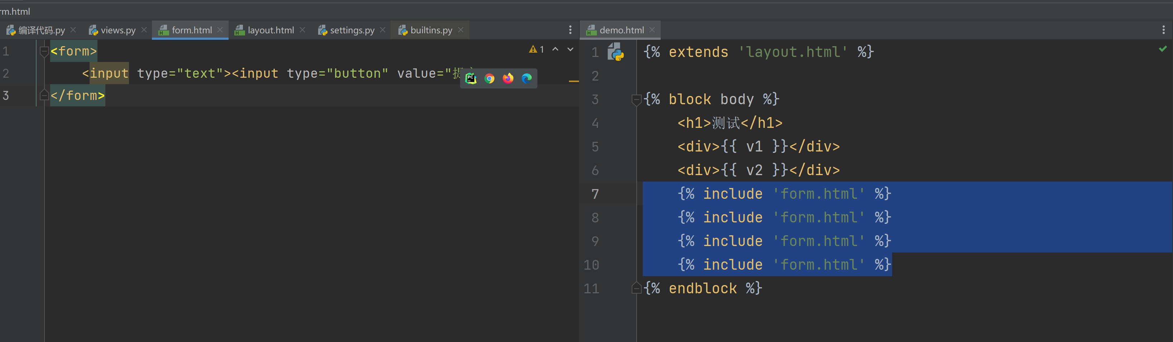Close the form.html tab
The height and width of the screenshot is (342, 1173).
click(220, 30)
